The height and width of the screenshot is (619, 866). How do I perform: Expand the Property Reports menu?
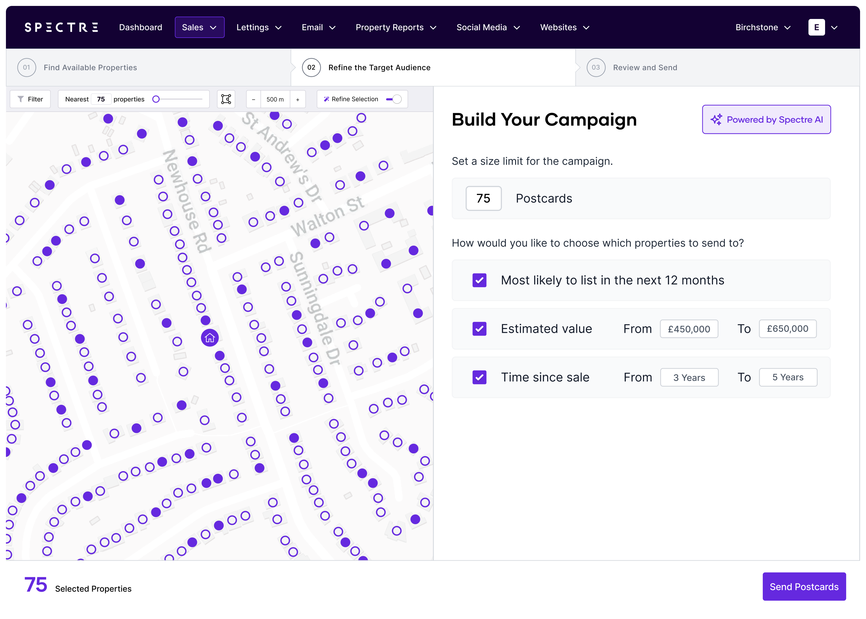pyautogui.click(x=396, y=28)
